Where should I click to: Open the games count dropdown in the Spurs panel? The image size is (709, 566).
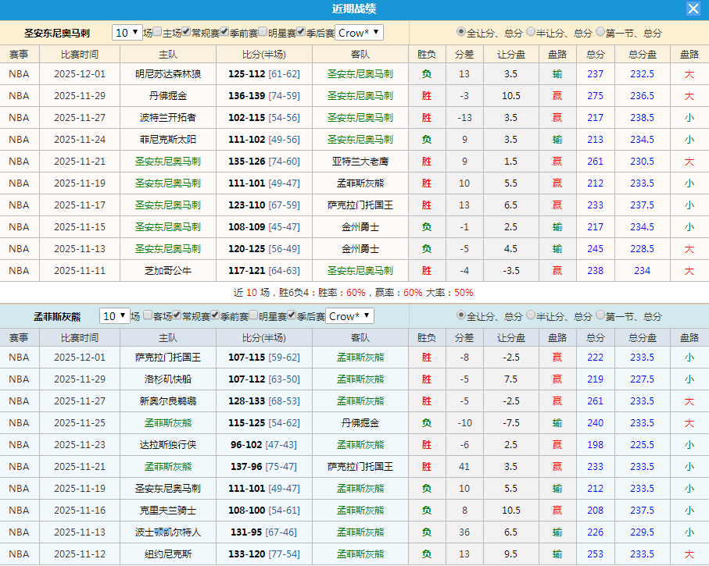pos(127,33)
